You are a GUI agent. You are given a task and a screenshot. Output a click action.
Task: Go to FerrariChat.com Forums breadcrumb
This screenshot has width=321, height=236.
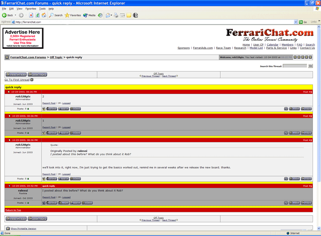[28, 57]
